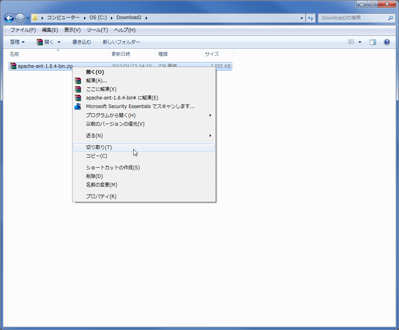Toggle the preview pane icon
Screen dimensions: 399x330
(373, 42)
